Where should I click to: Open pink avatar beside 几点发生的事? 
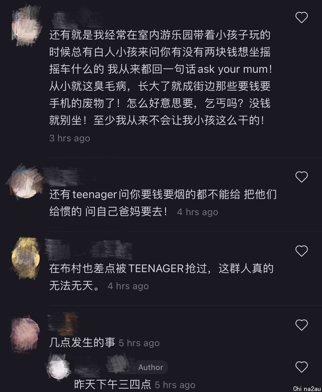25,334
